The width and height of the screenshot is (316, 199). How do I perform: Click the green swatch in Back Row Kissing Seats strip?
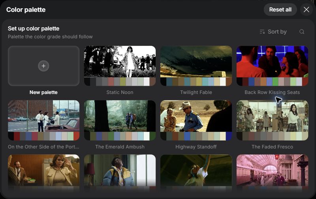(x=275, y=82)
